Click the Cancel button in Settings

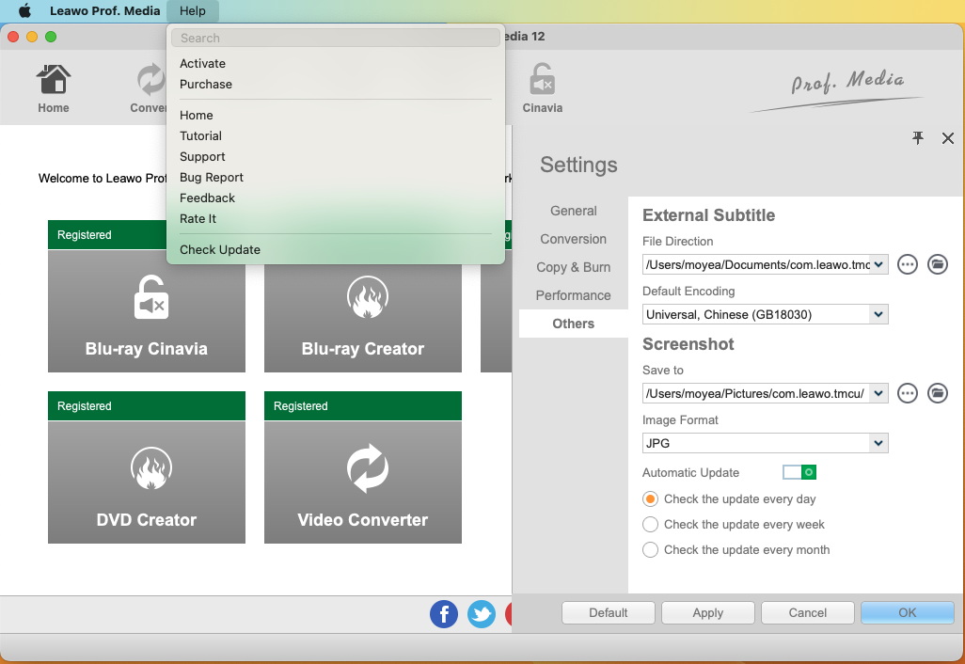(807, 613)
